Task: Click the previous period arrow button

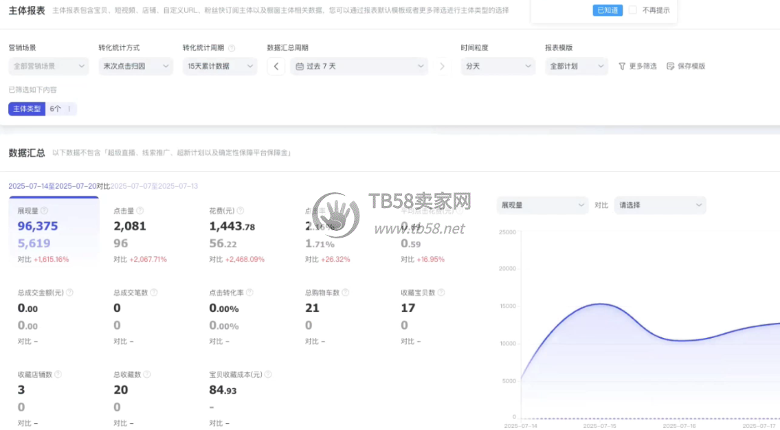Action: [276, 67]
